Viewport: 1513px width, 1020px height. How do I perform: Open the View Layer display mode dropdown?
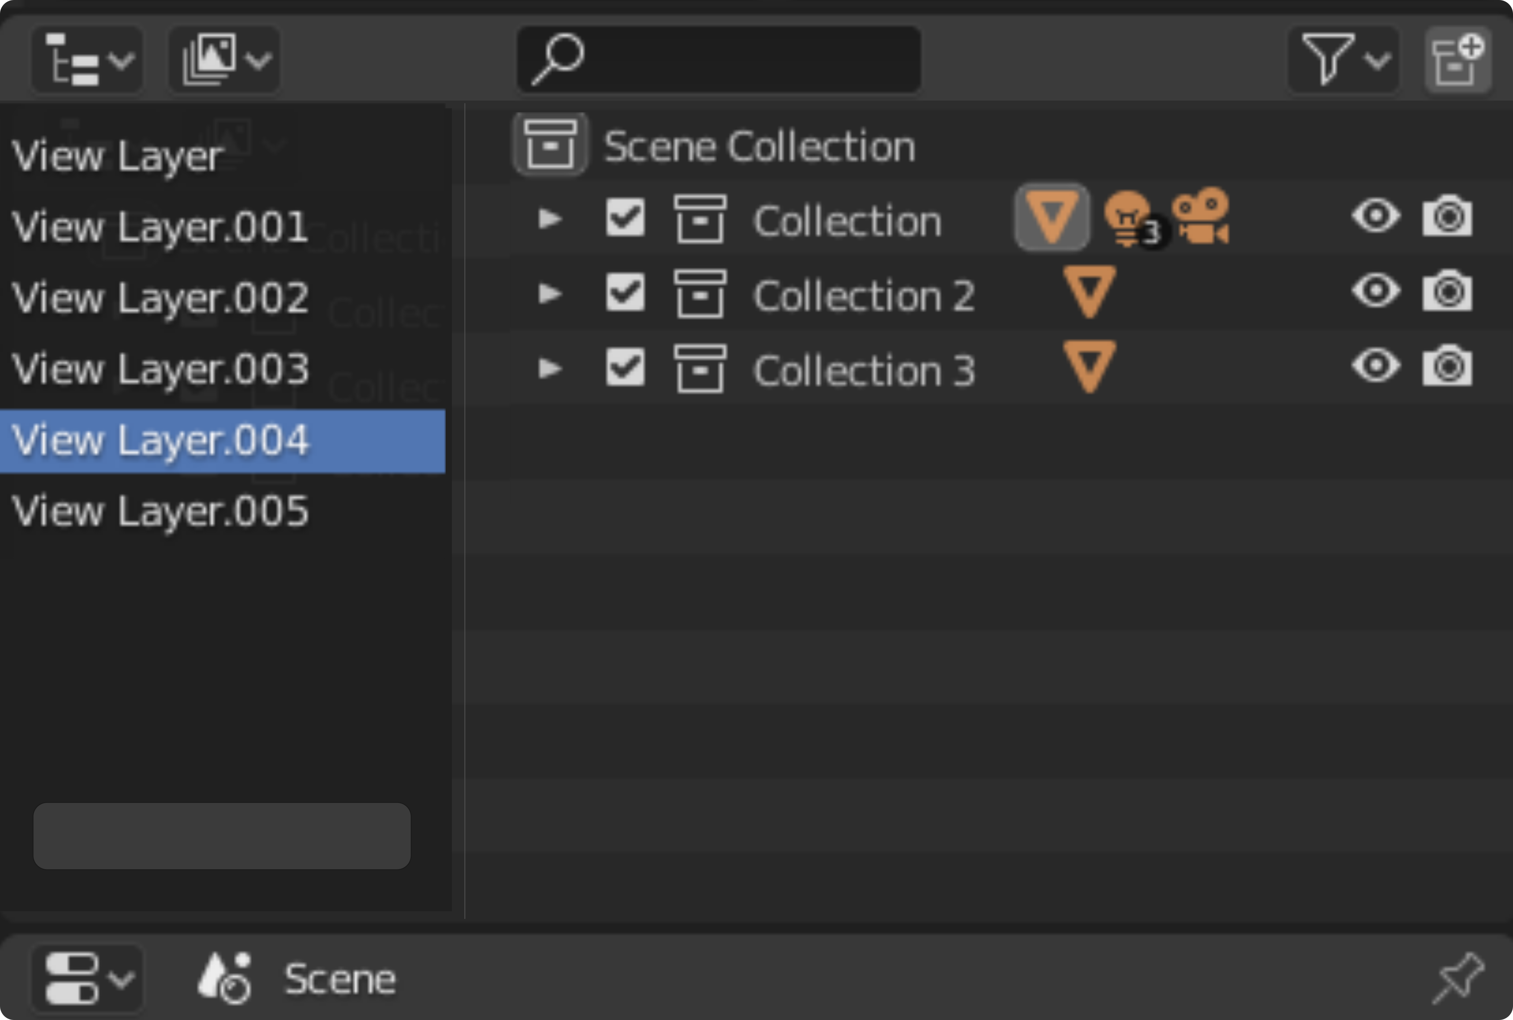point(224,60)
